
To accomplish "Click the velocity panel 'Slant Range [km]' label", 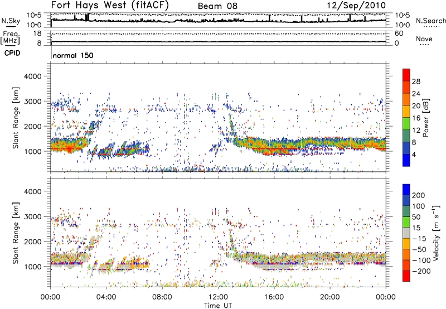I will click(x=16, y=233).
